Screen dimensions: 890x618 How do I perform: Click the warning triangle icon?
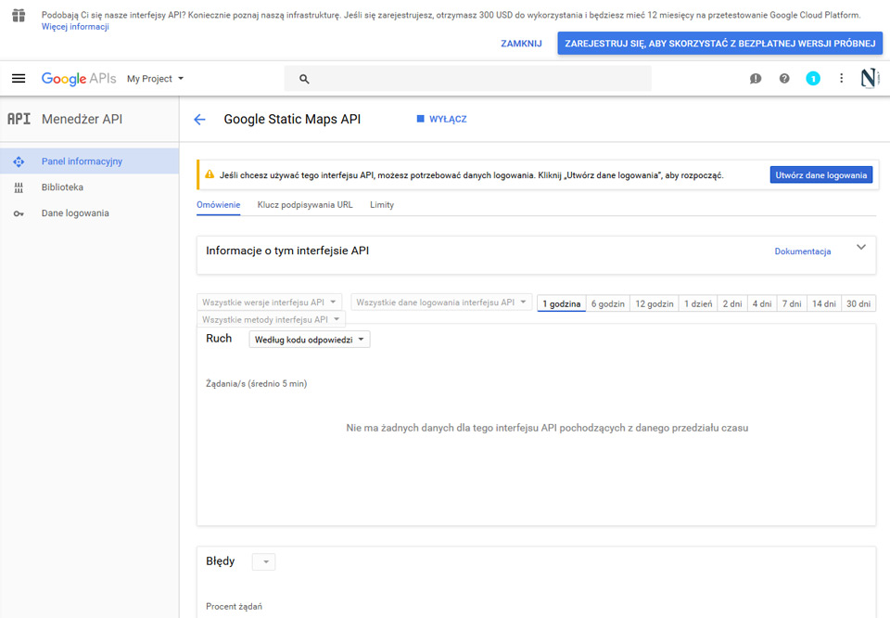(210, 174)
